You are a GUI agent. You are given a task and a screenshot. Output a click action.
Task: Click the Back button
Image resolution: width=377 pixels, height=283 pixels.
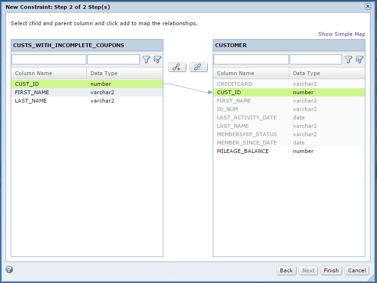(286, 270)
